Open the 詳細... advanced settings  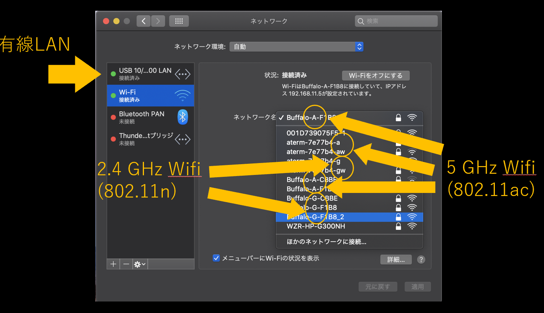point(395,260)
